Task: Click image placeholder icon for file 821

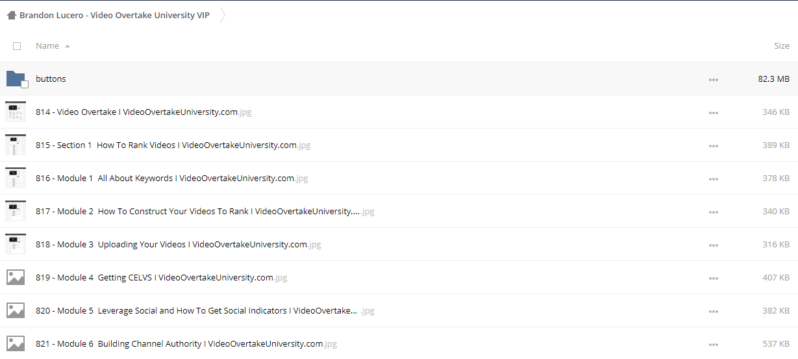Action: pos(16,343)
